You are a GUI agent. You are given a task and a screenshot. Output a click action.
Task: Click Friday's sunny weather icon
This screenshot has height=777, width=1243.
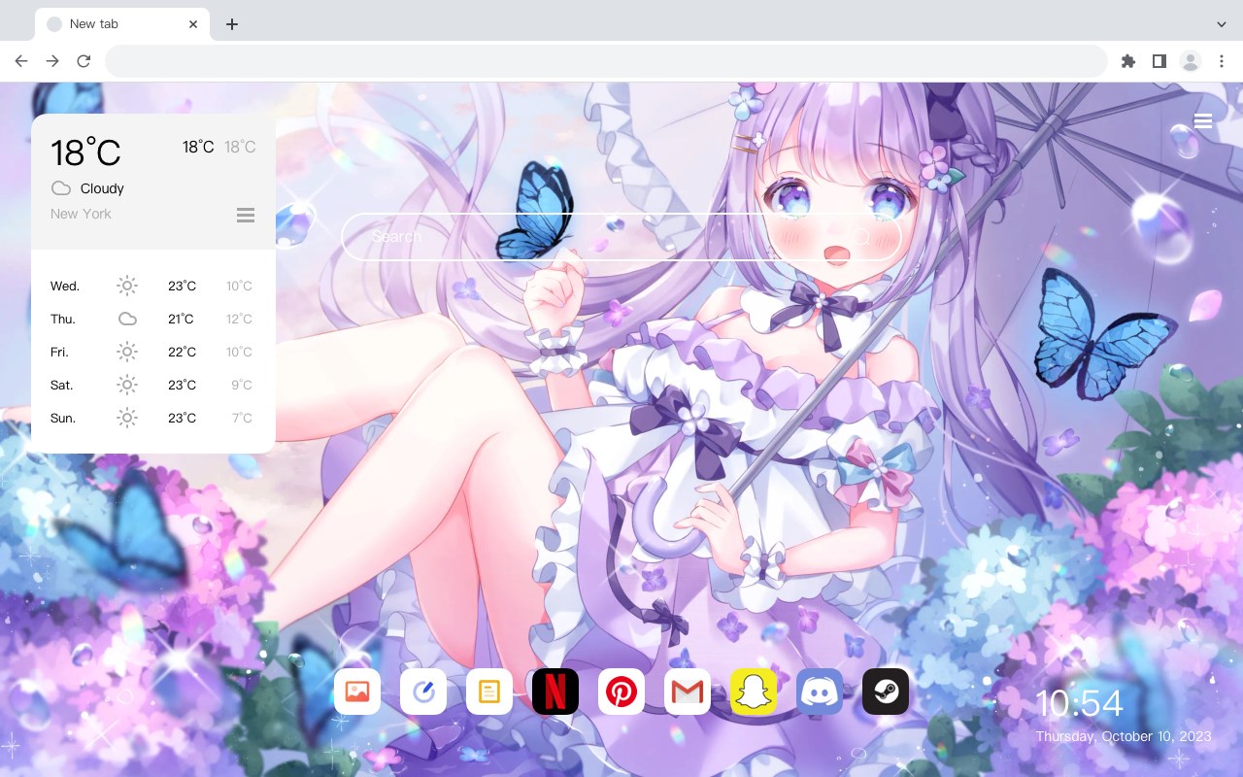click(127, 352)
